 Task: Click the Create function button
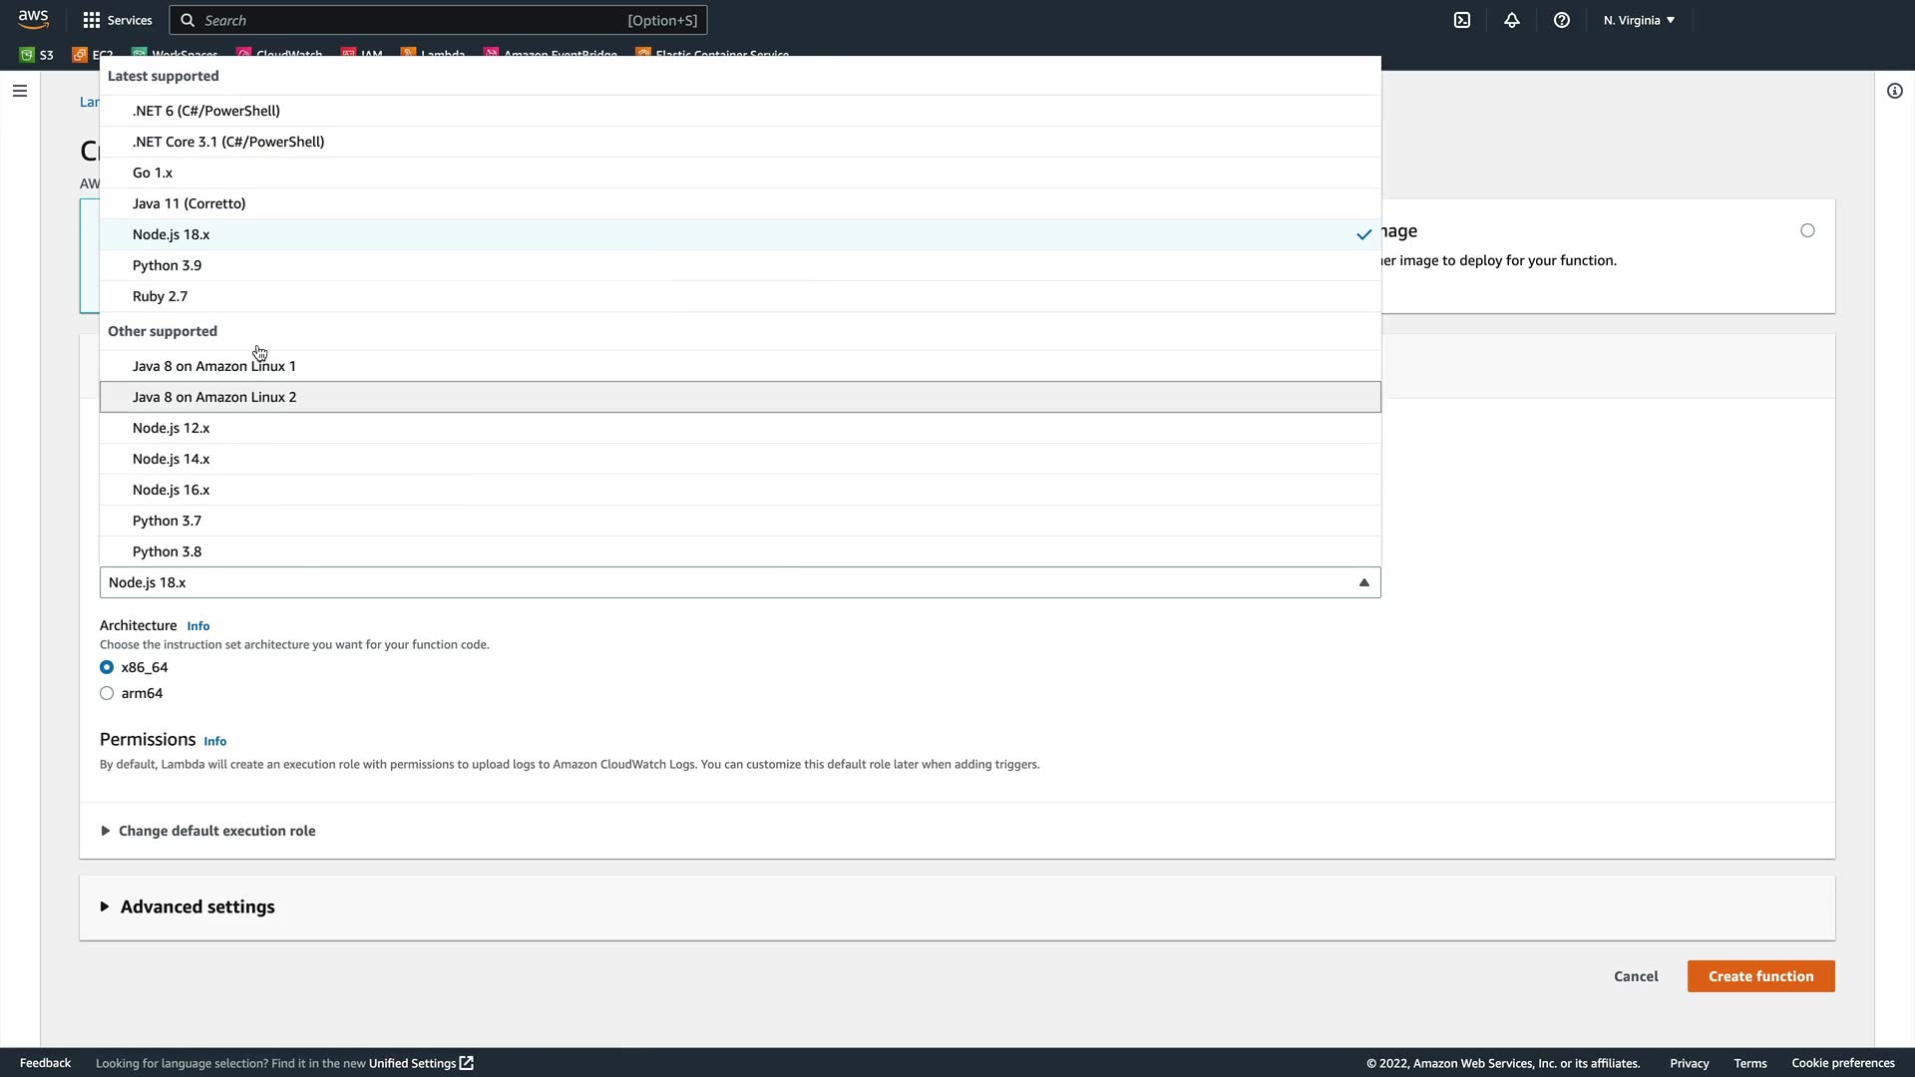tap(1760, 976)
